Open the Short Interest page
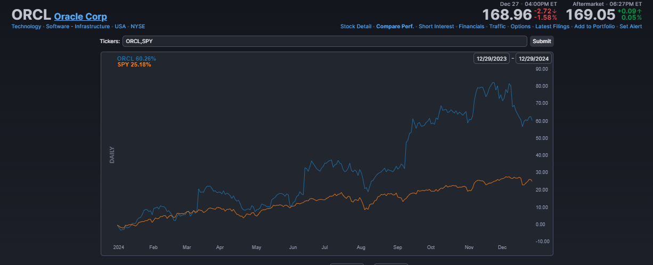This screenshot has height=265, width=653. (436, 26)
